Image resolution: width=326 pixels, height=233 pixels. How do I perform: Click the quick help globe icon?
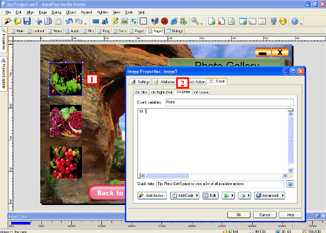pos(290,184)
